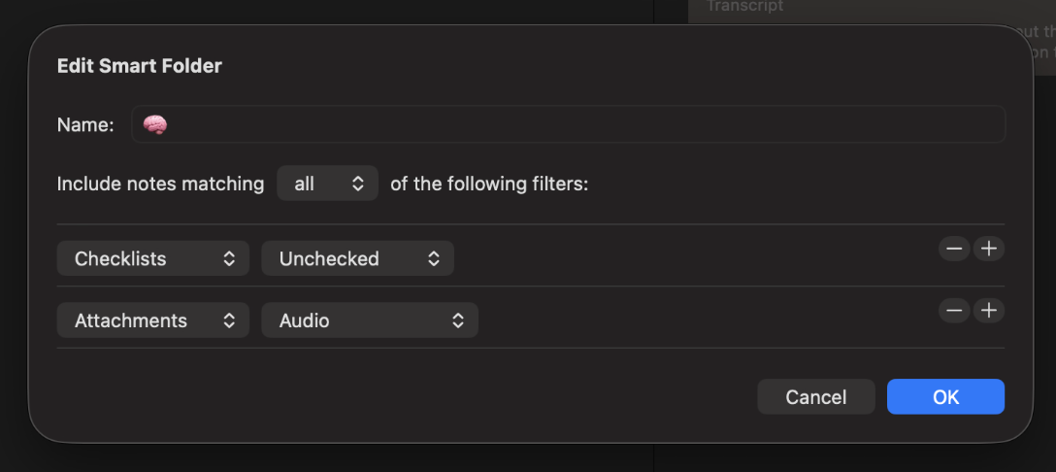Add a filter after the Attachments row
Image resolution: width=1056 pixels, height=472 pixels.
(x=989, y=311)
